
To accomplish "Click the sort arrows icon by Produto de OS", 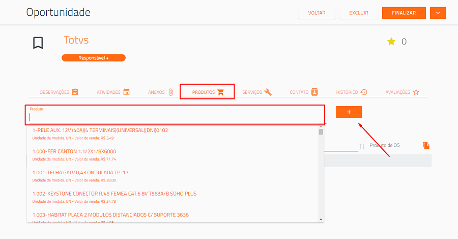I will (x=362, y=146).
